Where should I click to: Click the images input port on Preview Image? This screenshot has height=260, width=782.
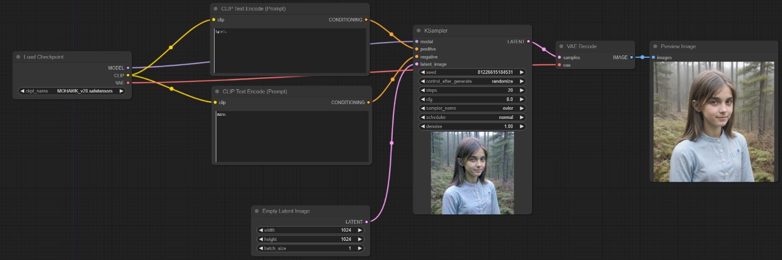653,57
